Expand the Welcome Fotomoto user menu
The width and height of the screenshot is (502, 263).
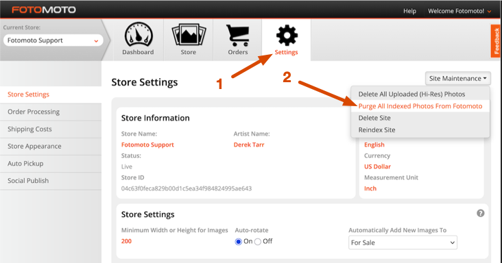[459, 11]
